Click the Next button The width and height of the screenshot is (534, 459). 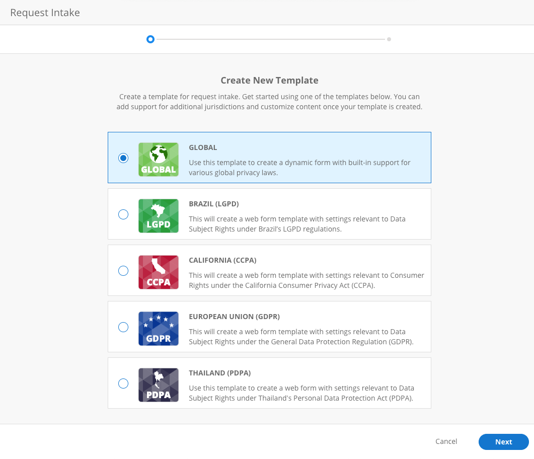(x=503, y=441)
